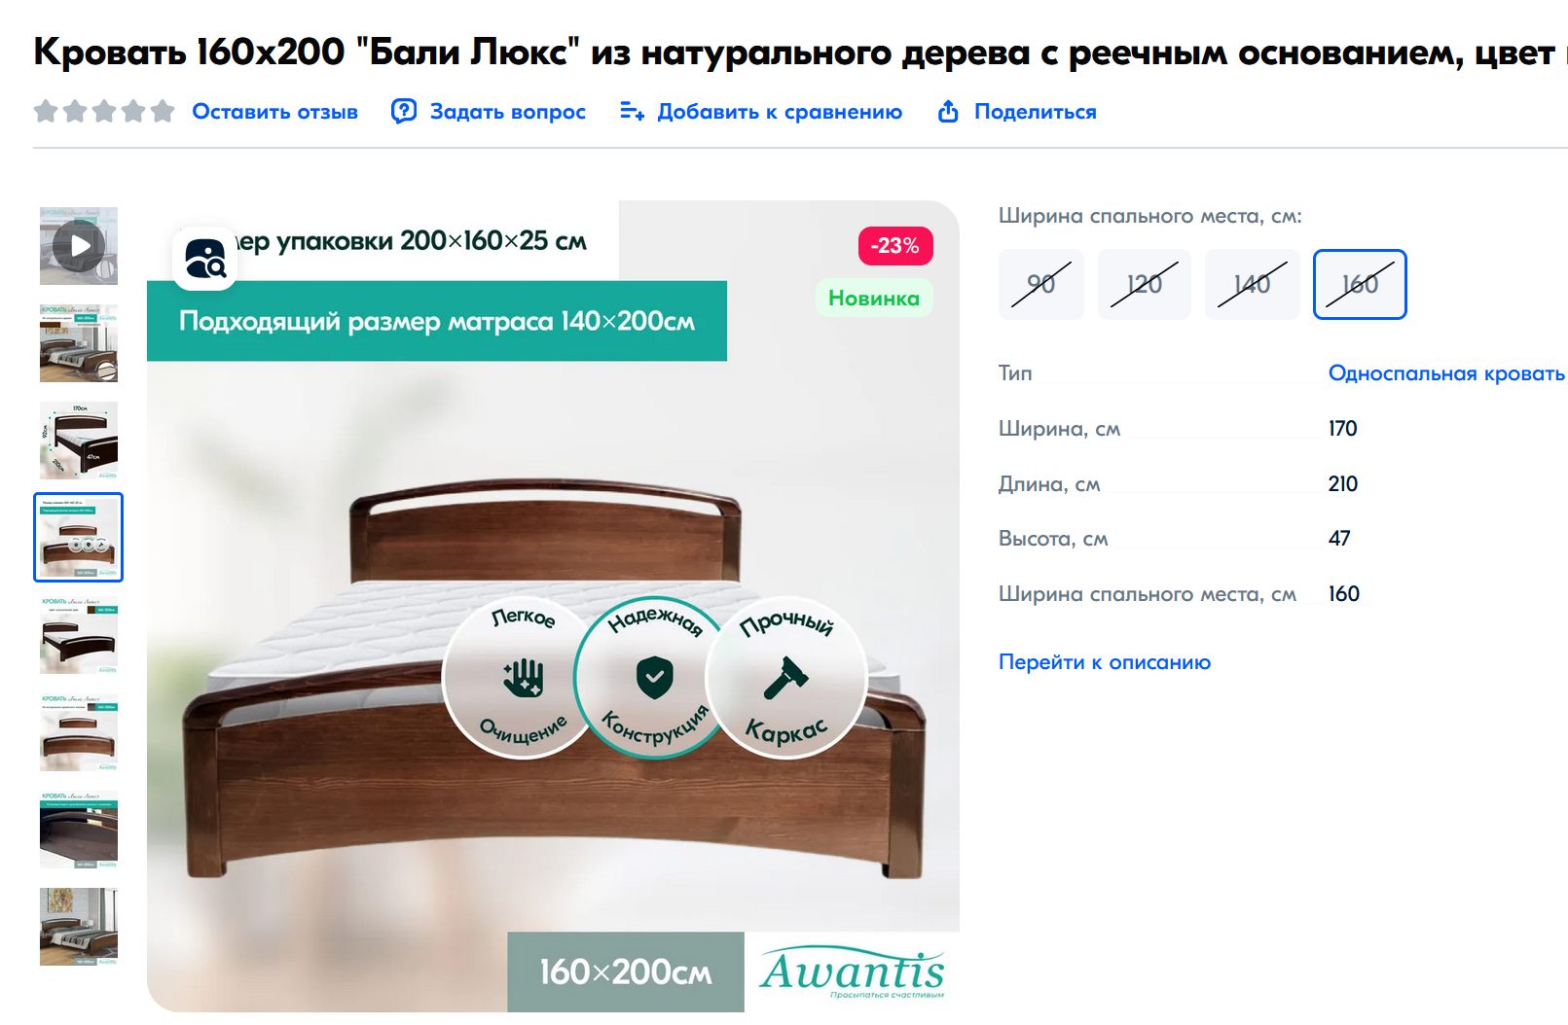Viewport: 1568px width, 1025px height.
Task: Click the visual search icon on product image
Action: [x=205, y=259]
